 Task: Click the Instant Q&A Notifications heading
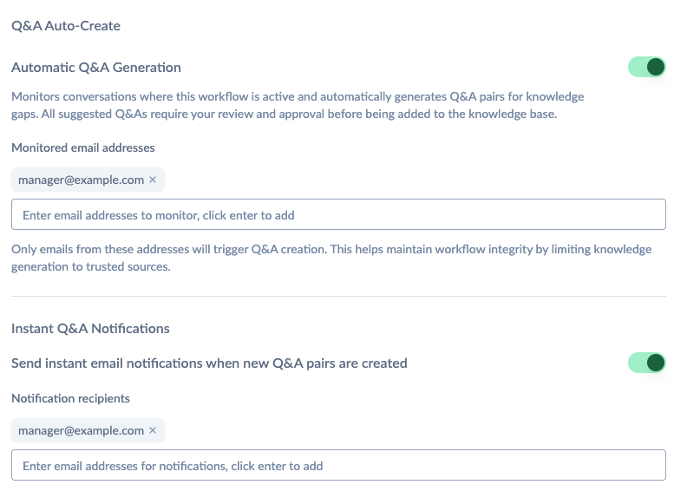pyautogui.click(x=91, y=329)
